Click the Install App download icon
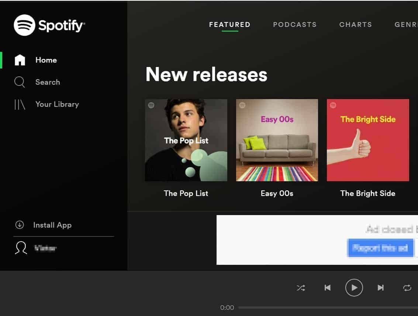The height and width of the screenshot is (316, 418). click(x=20, y=225)
